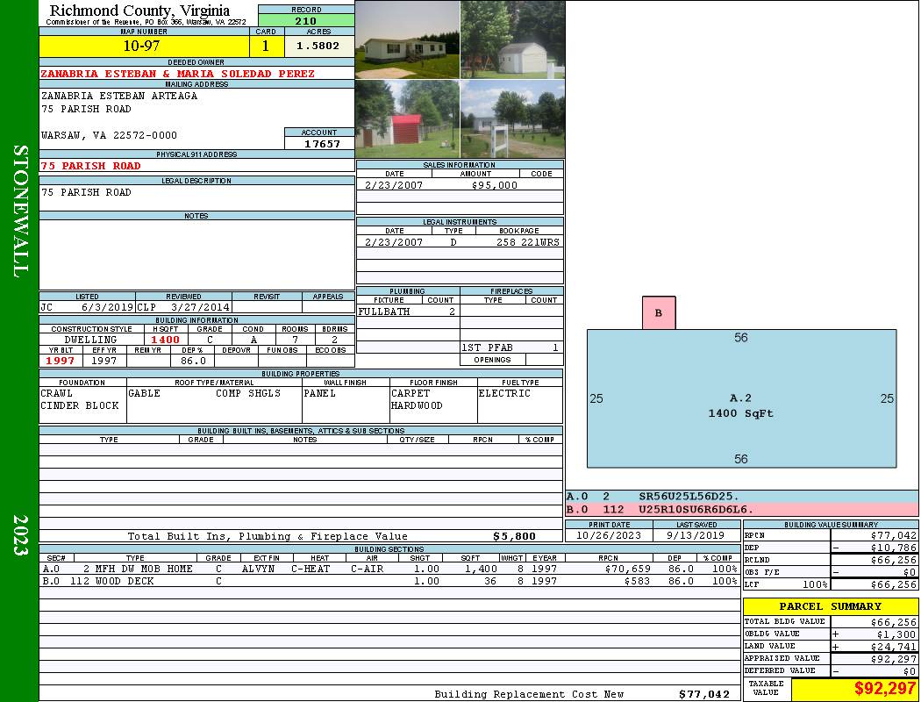Click the yellow Parcel Summary header

(830, 606)
